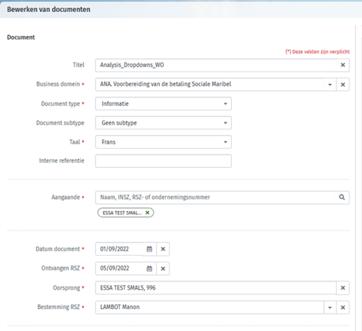Clear the Ontvangen RSZ date

click(x=163, y=268)
